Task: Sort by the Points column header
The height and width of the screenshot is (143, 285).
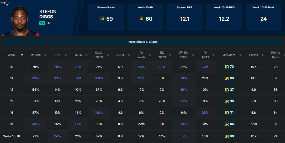Action: pyautogui.click(x=253, y=55)
